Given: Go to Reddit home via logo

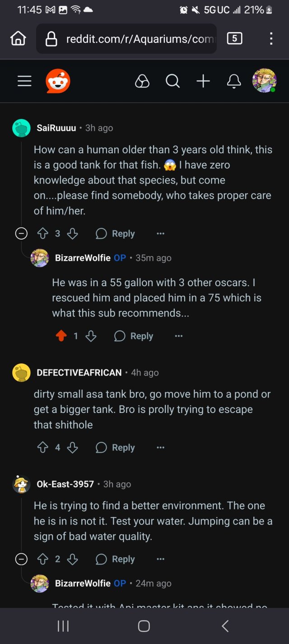Looking at the screenshot, I should point(58,81).
